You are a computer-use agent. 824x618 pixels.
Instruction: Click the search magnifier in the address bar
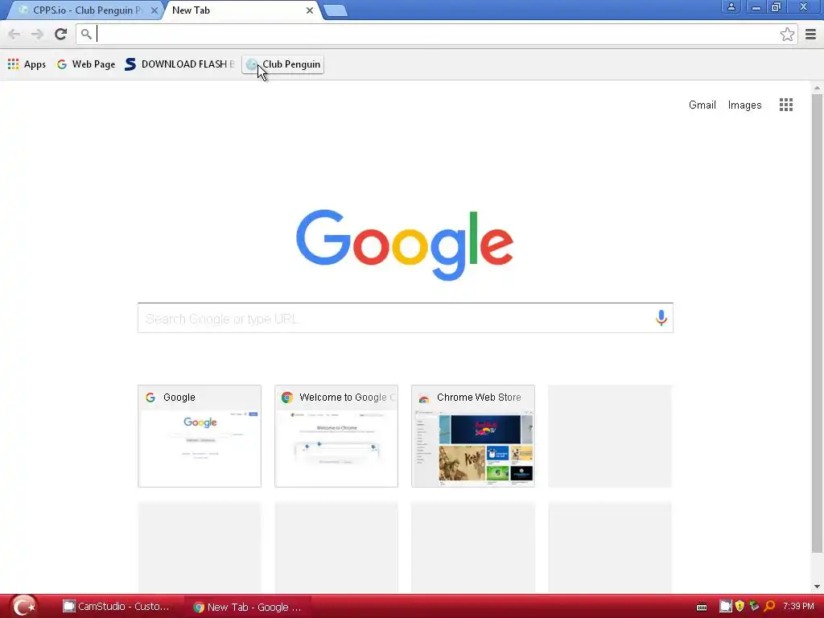(x=86, y=34)
